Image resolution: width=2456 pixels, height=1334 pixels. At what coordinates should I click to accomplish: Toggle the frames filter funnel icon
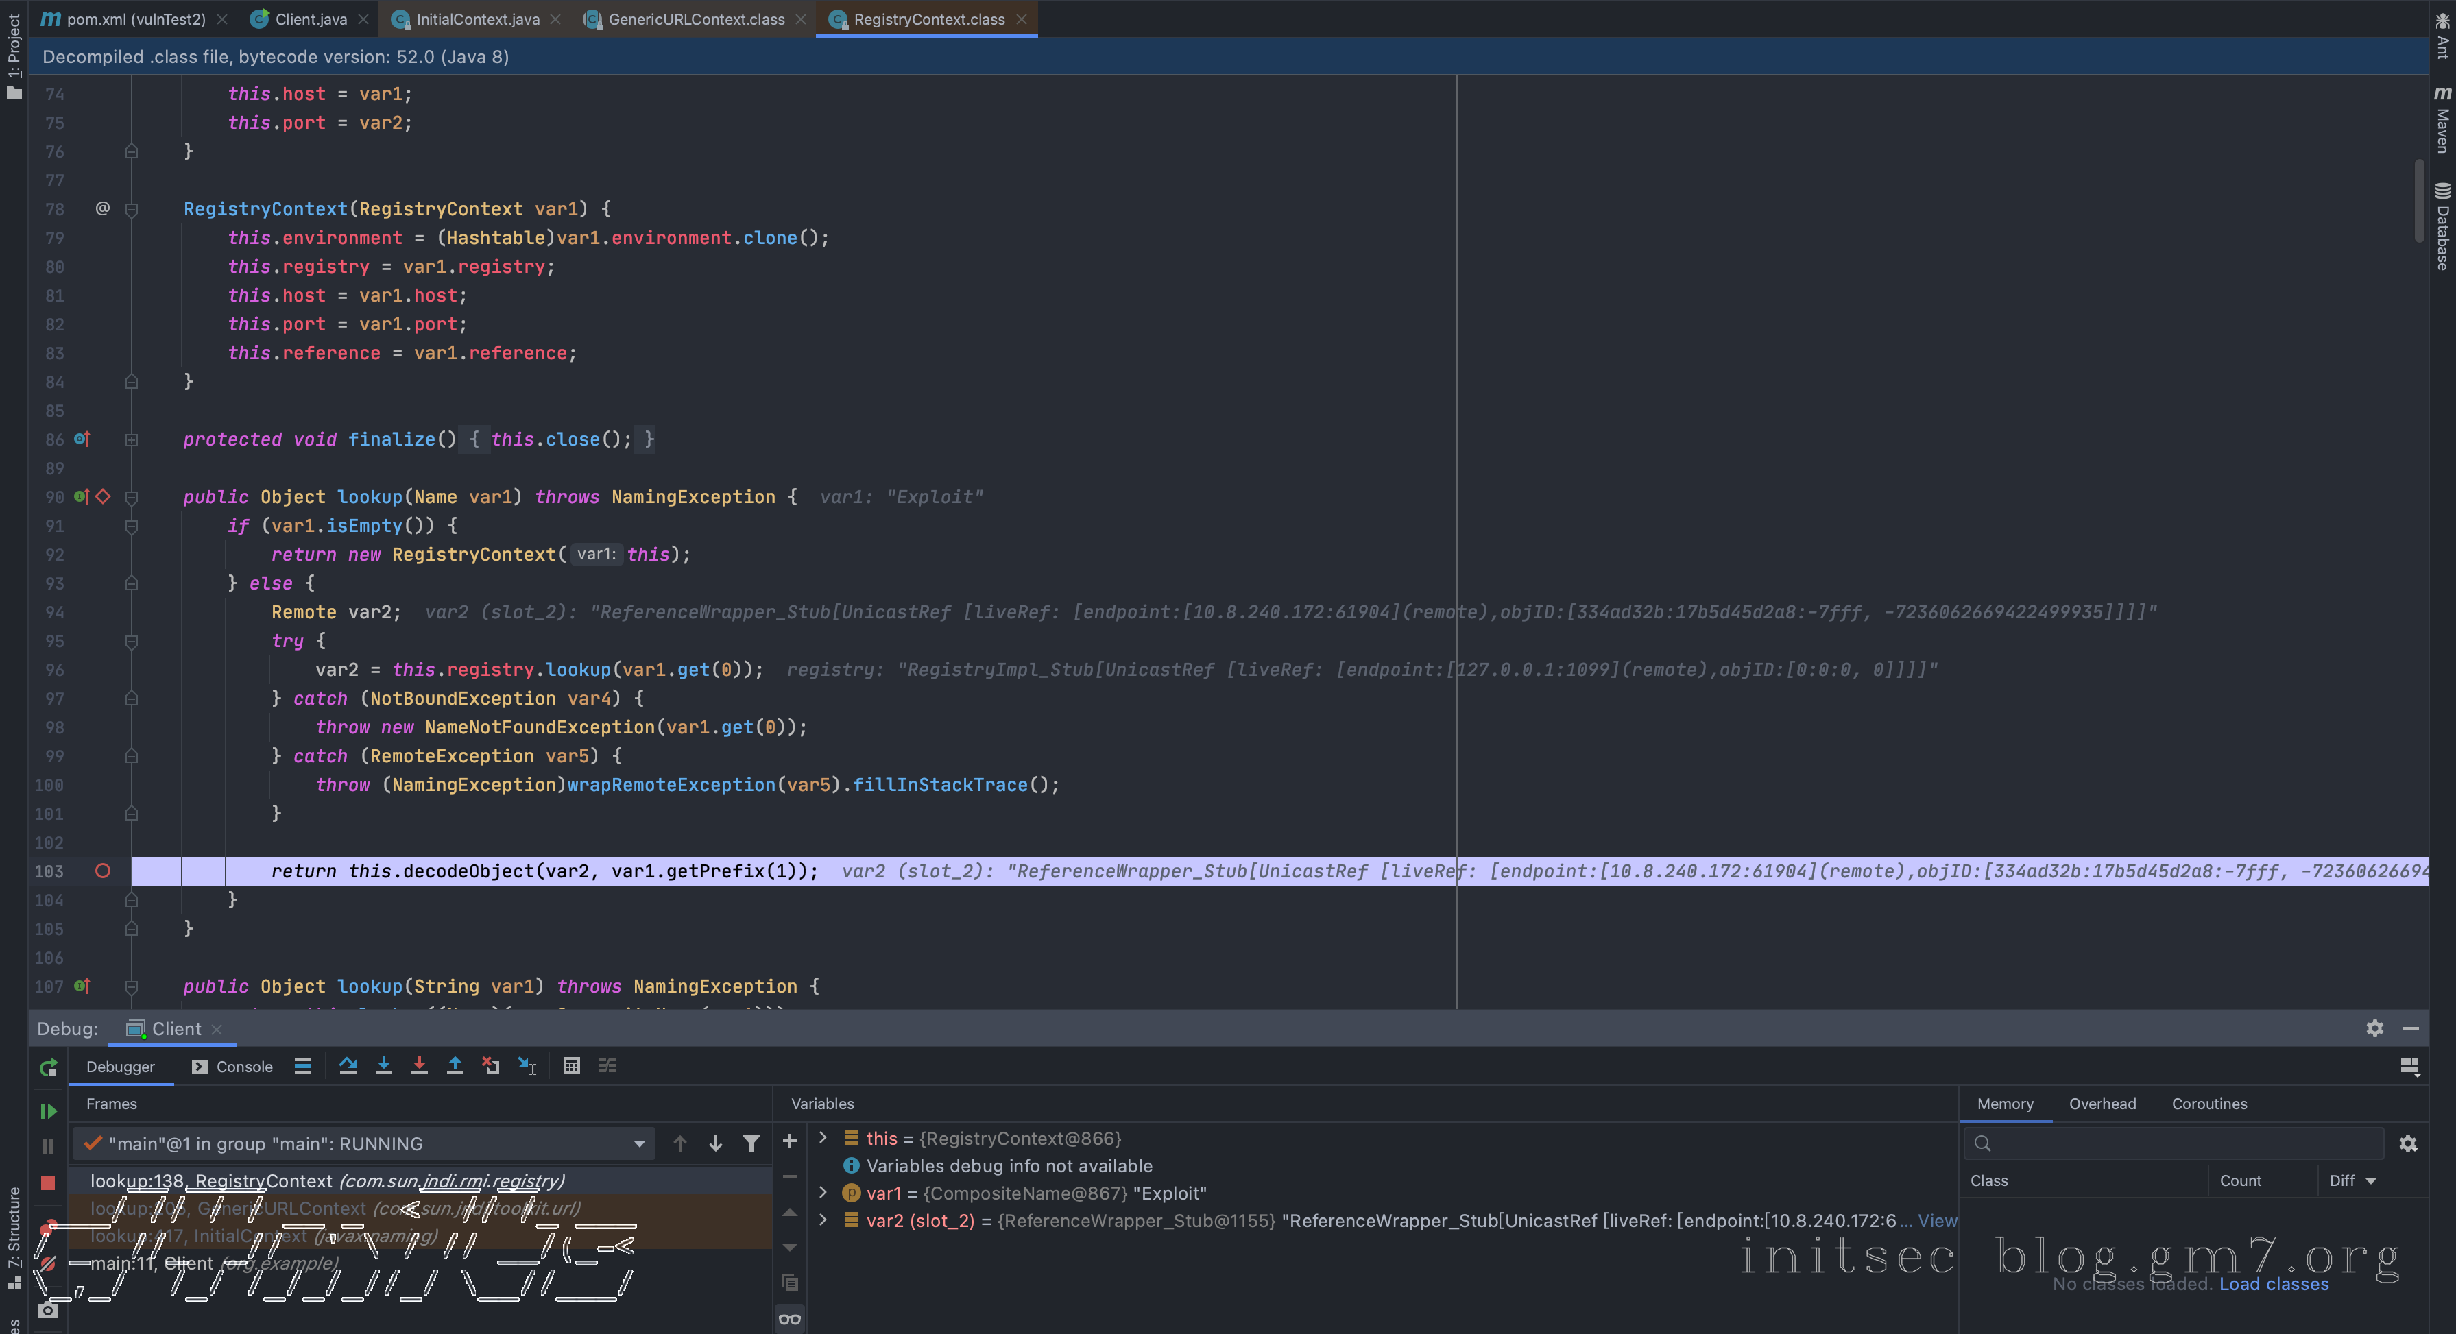tap(751, 1143)
